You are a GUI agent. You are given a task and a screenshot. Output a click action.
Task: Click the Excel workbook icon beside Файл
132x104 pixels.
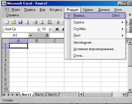pos(6,10)
